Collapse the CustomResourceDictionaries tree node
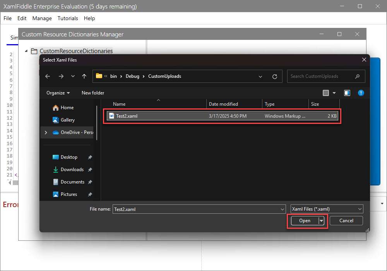Screen dimensions: 387x271 (x=26, y=51)
